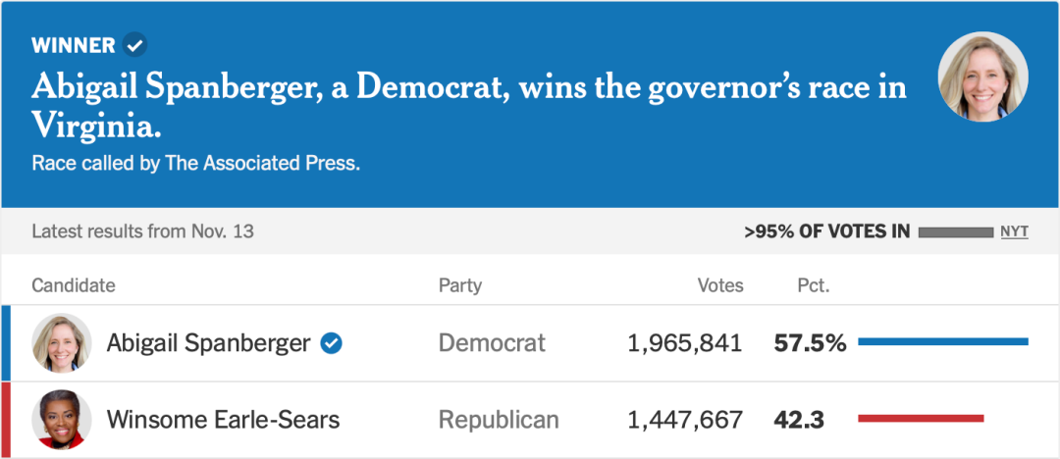Image resolution: width=1060 pixels, height=459 pixels.
Task: Click Abigail Spanberger's large header portrait
Action: coord(982,77)
